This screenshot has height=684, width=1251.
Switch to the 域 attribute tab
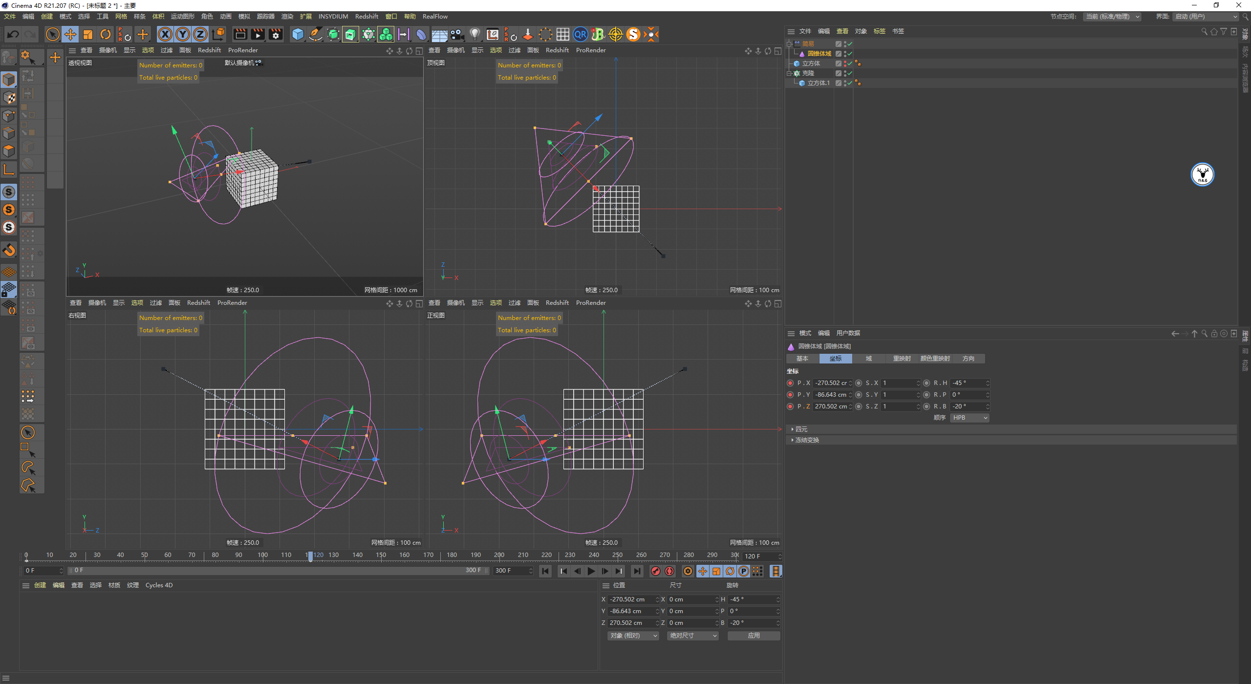coord(869,359)
